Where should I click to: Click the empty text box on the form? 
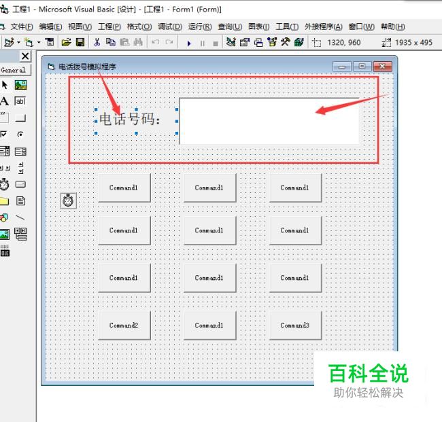[x=269, y=121]
